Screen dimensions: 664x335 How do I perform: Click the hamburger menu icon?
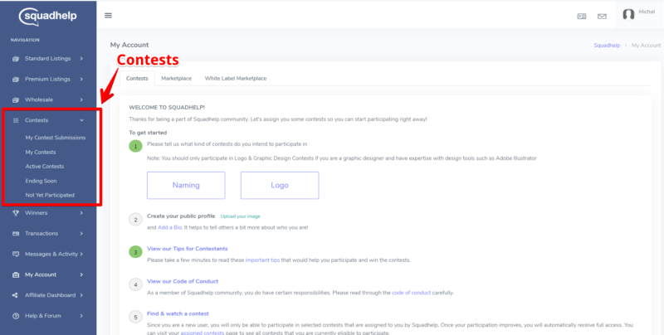109,16
